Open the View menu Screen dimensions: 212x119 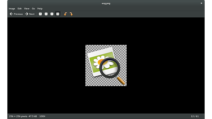tap(26, 9)
